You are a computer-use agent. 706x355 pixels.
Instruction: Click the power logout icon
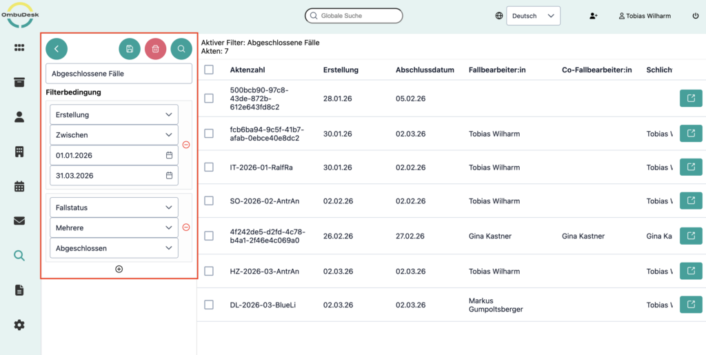coord(695,16)
